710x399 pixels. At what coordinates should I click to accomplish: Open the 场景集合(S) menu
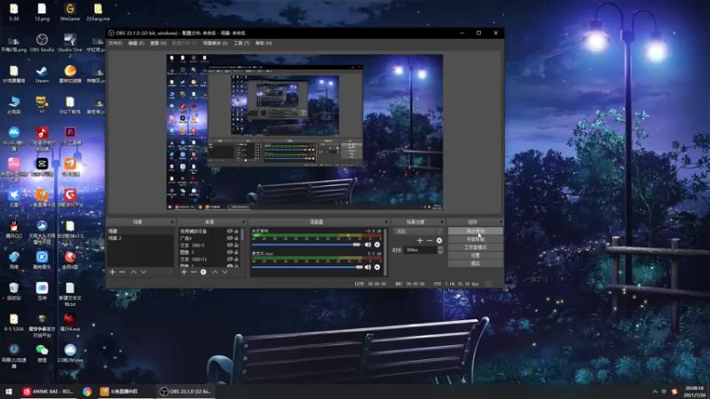pyautogui.click(x=215, y=43)
